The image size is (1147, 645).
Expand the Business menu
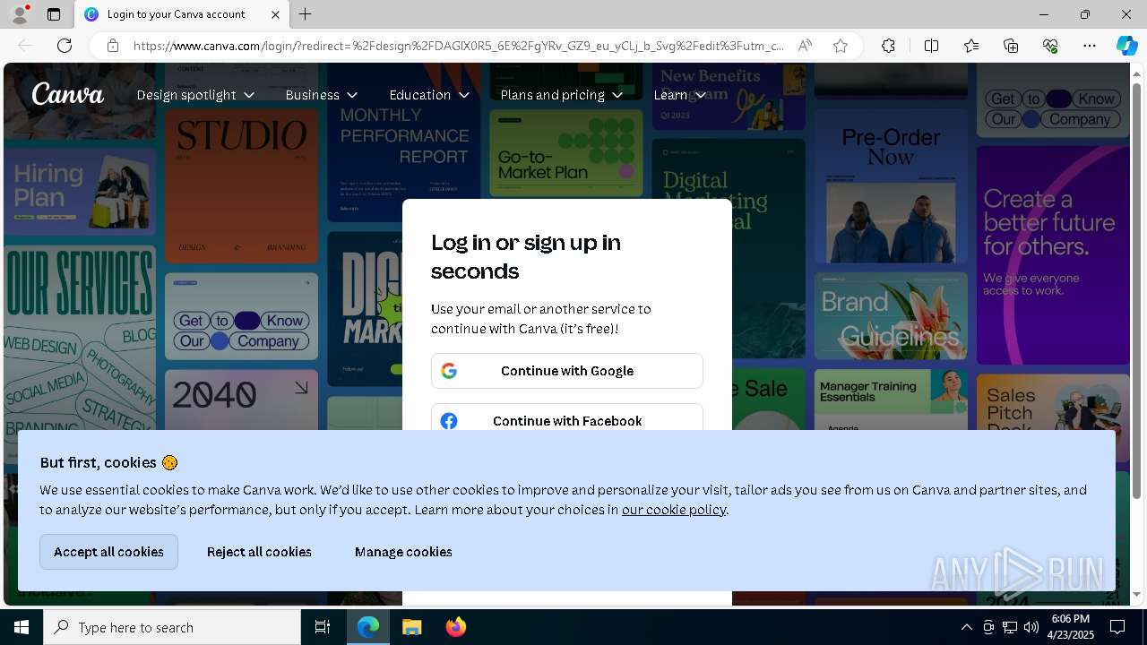coord(322,95)
